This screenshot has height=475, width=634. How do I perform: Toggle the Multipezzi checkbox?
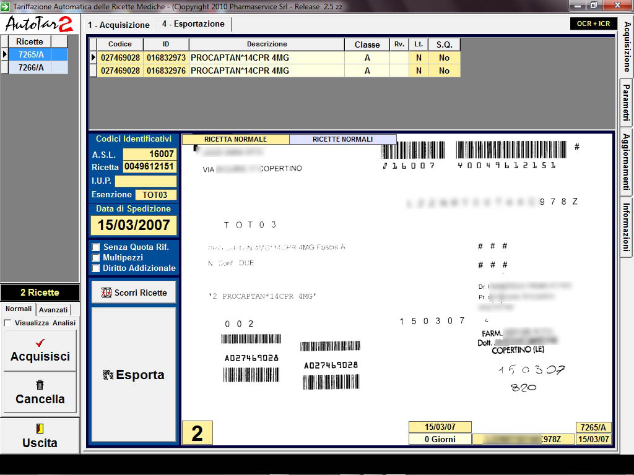96,257
